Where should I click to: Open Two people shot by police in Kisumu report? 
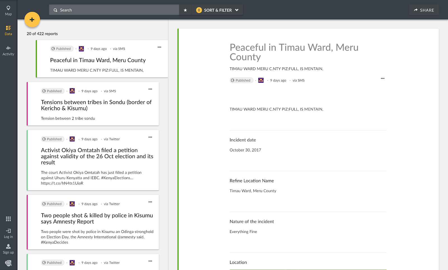click(97, 218)
